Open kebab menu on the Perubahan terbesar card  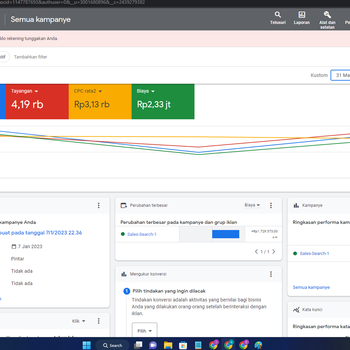271,205
